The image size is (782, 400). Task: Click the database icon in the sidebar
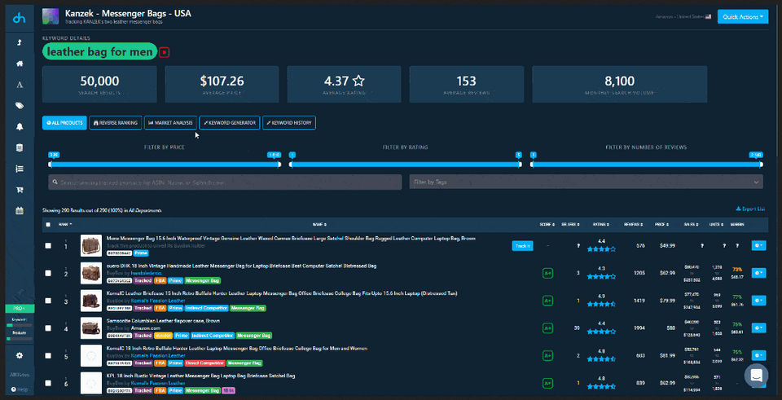click(19, 148)
